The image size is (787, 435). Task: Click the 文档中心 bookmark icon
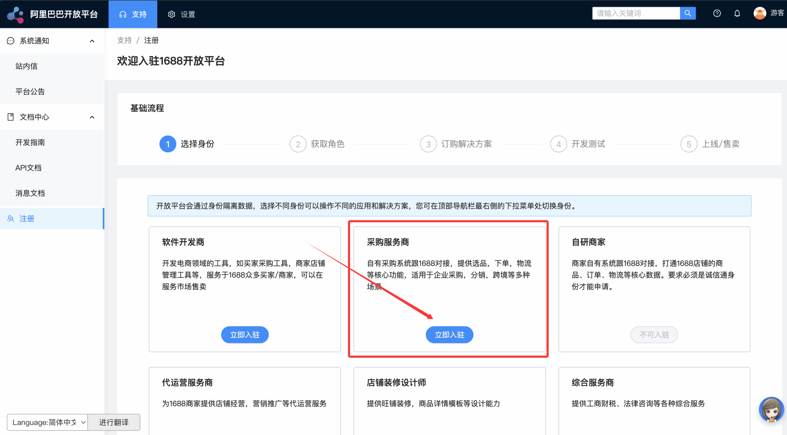click(x=10, y=117)
